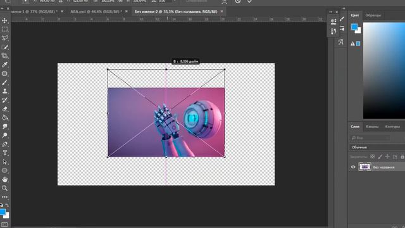Switch to the Контуры tab

click(x=392, y=127)
